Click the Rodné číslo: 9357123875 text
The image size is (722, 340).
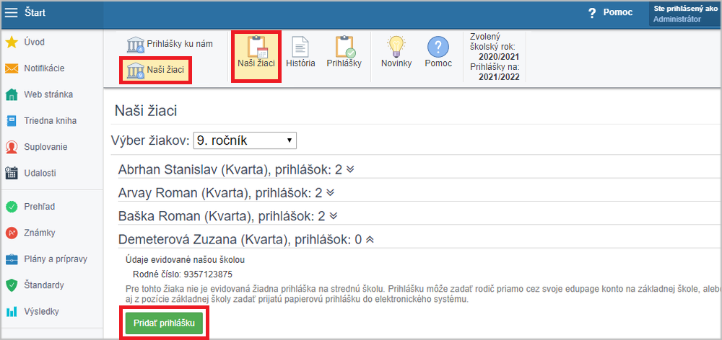point(183,274)
